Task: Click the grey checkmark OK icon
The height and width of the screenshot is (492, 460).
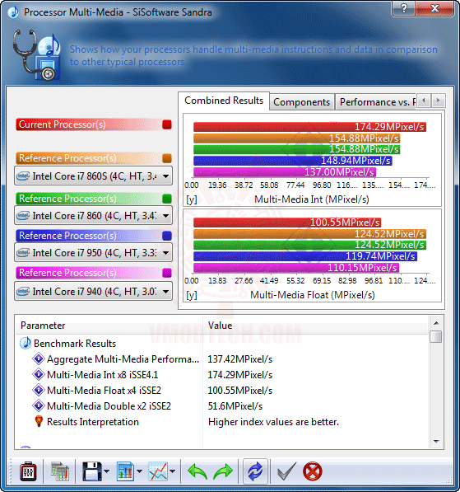Action: click(x=286, y=471)
